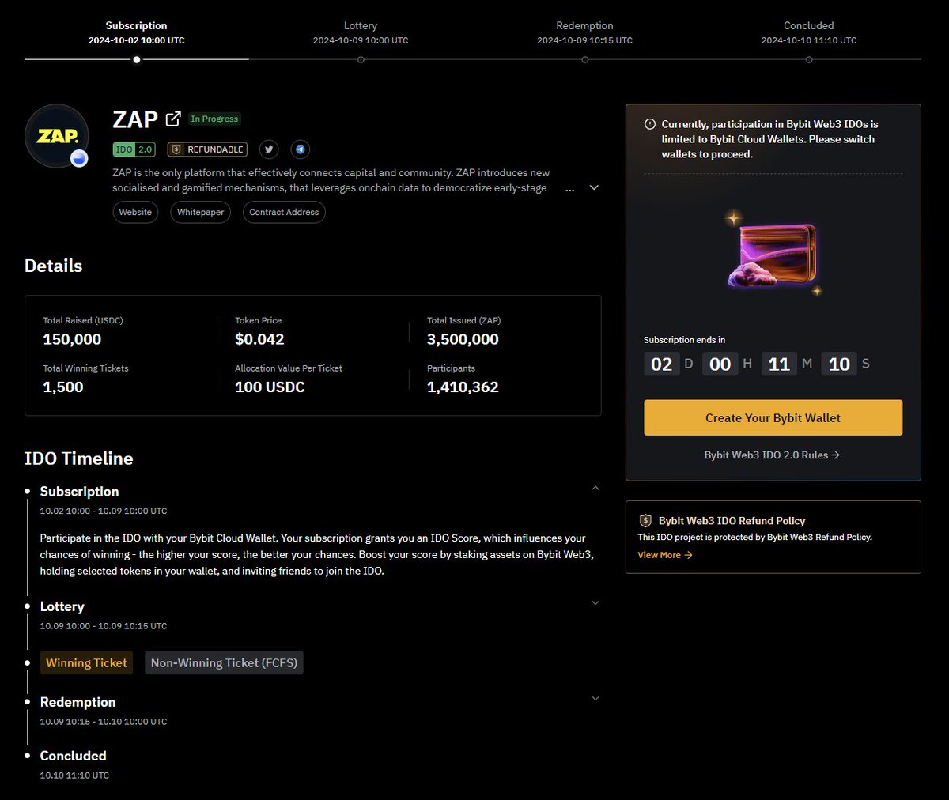Open the Contract Address link
Viewport: 949px width, 800px height.
point(284,212)
